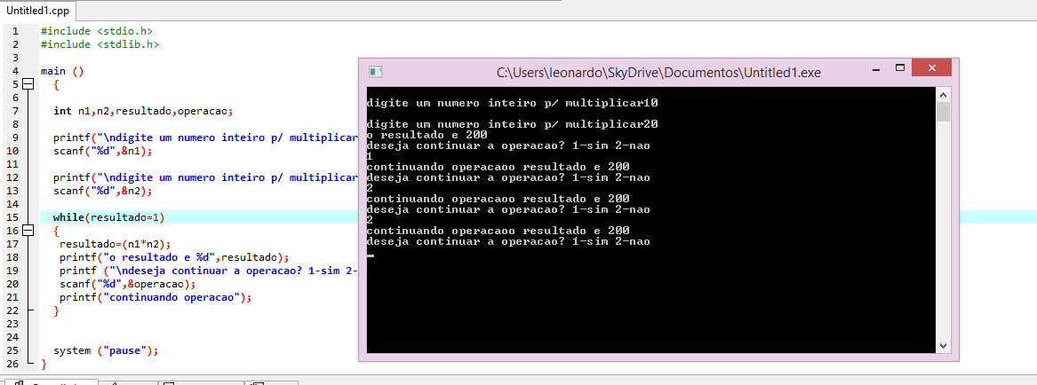The height and width of the screenshot is (385, 1037).
Task: Click the blinking cursor line in console
Action: click(371, 255)
